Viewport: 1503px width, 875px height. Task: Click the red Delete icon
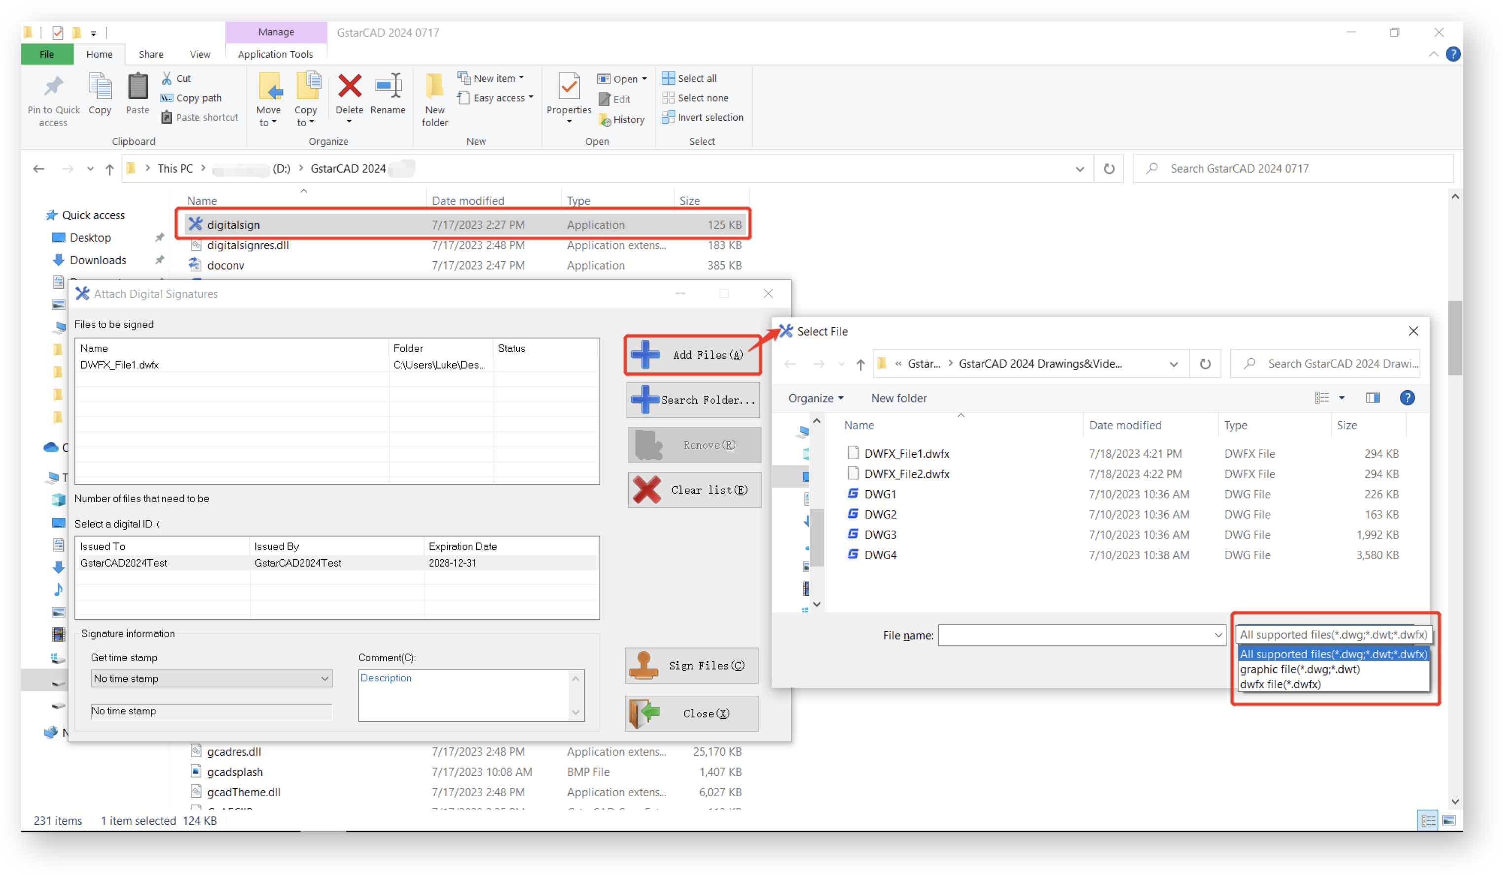pyautogui.click(x=350, y=86)
